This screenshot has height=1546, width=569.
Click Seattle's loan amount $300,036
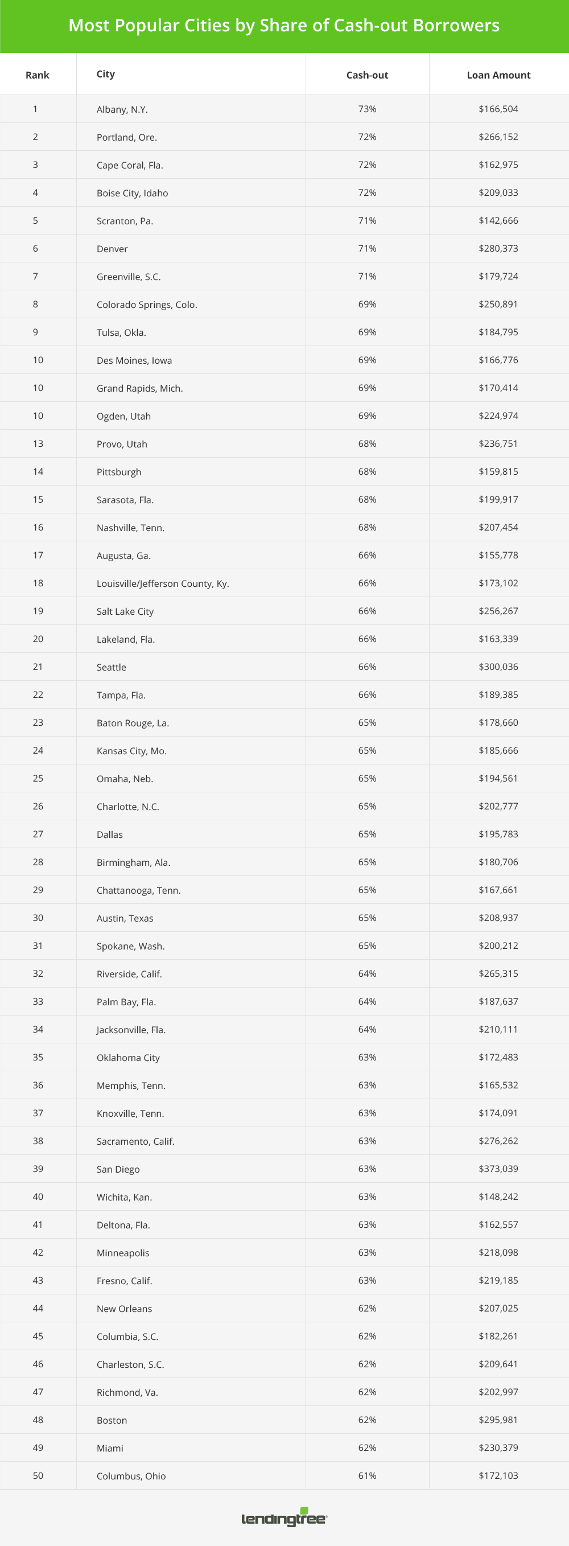(x=498, y=667)
